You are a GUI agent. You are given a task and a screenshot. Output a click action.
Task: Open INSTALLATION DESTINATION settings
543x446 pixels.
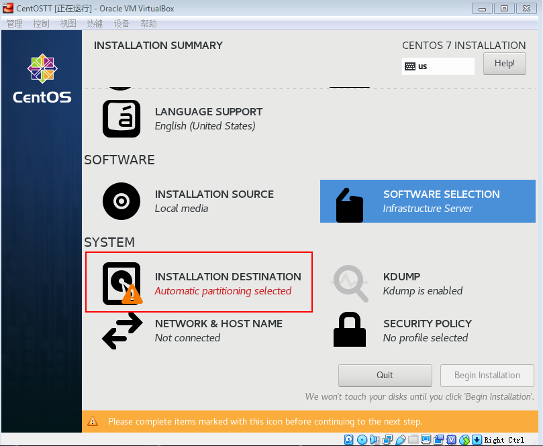point(199,282)
